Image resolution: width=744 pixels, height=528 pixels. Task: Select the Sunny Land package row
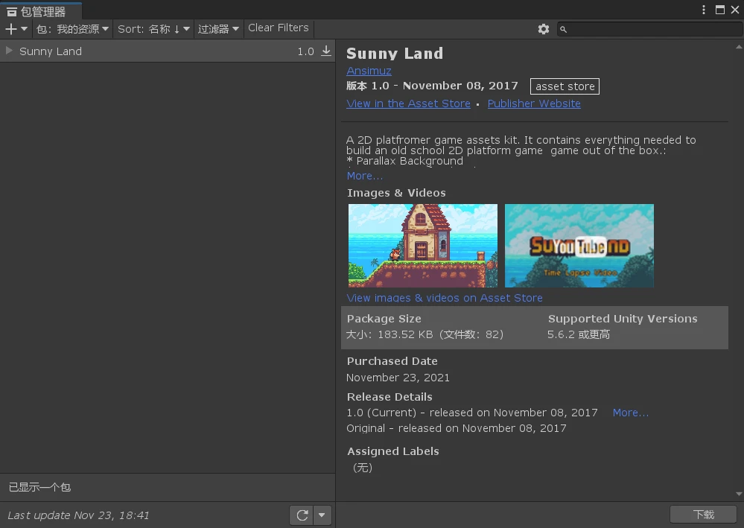coord(168,51)
